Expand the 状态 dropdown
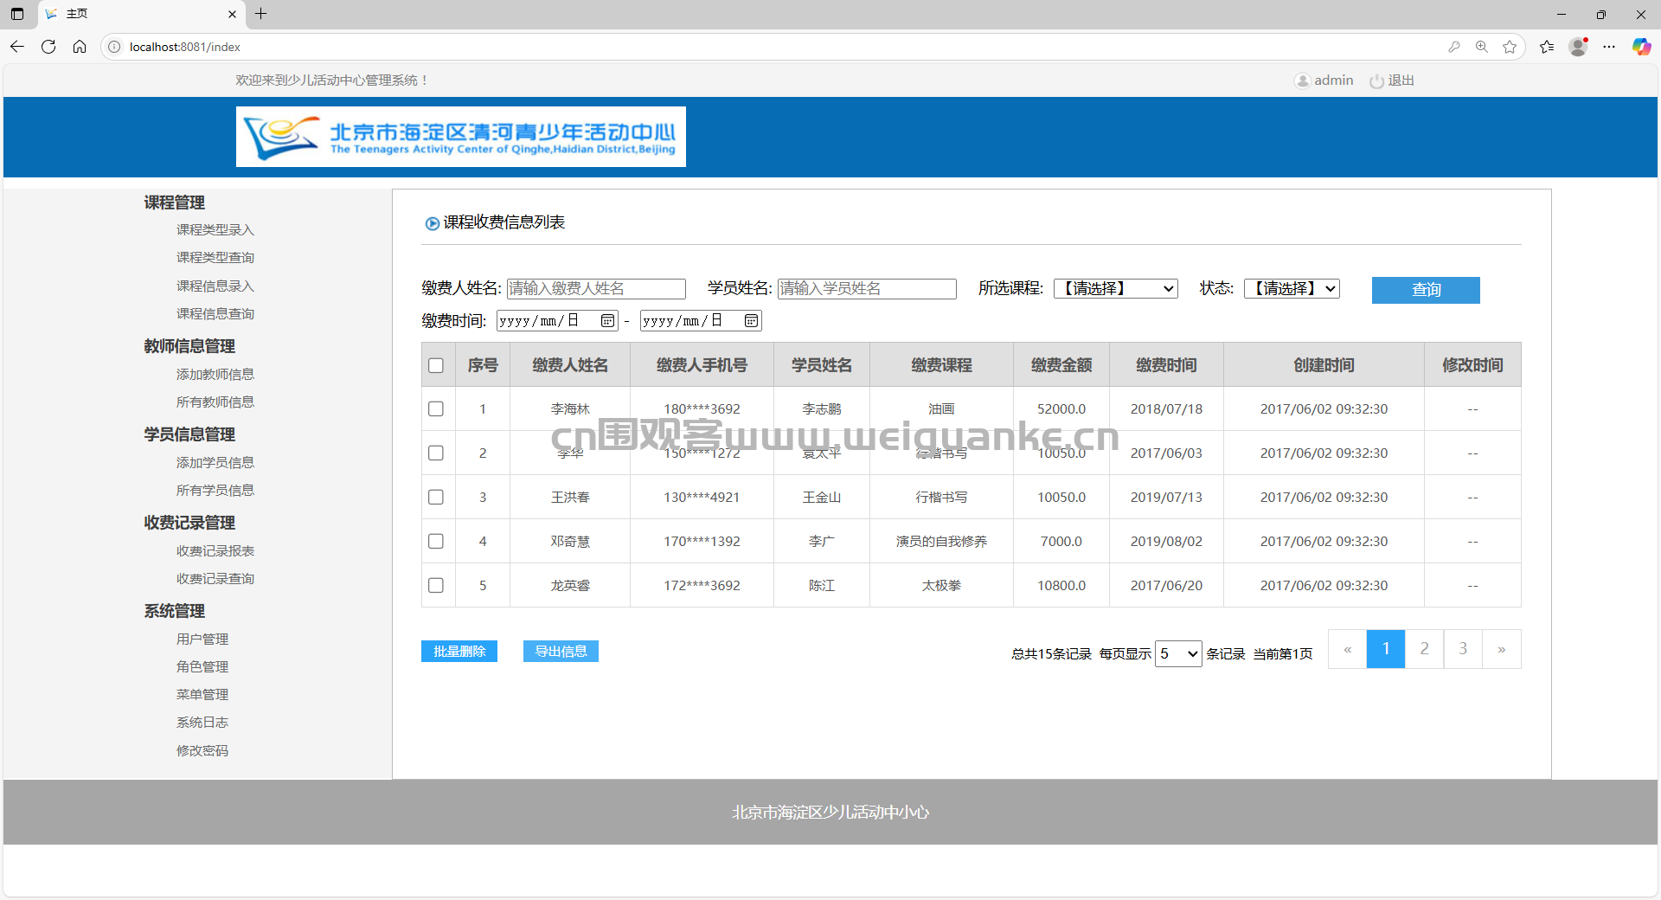Viewport: 1661px width, 900px height. coord(1292,288)
